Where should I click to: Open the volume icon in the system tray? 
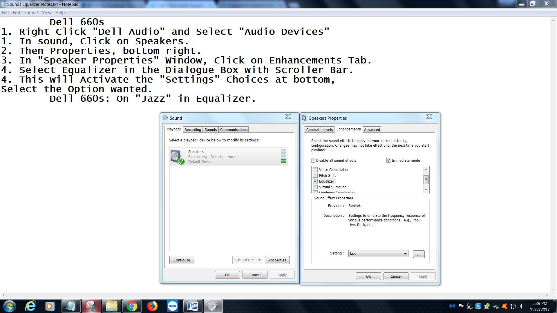point(522,306)
